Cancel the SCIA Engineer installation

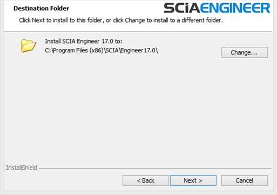[x=245, y=180]
